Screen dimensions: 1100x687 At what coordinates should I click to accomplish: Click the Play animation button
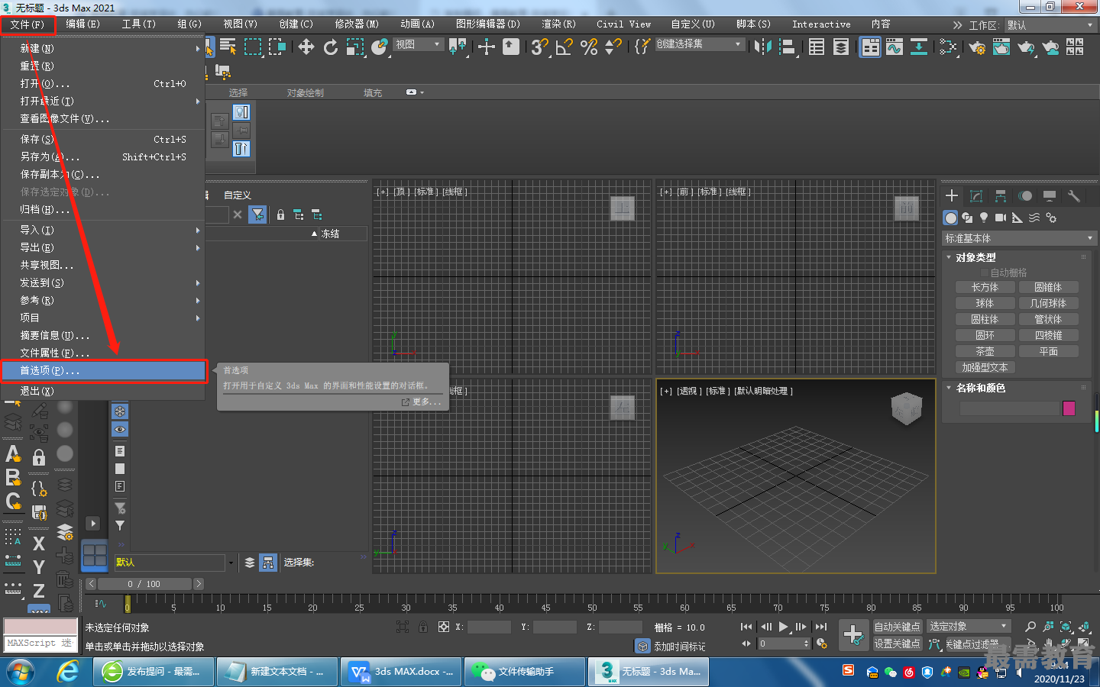click(x=783, y=627)
